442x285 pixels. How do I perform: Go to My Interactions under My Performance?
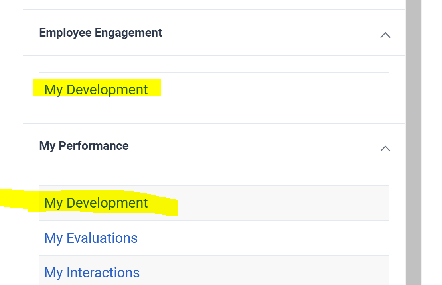click(92, 273)
